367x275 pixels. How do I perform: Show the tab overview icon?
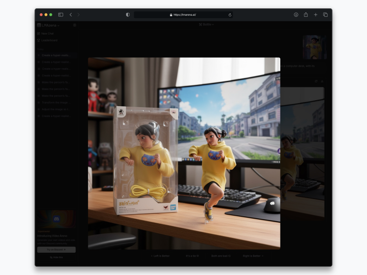pos(326,15)
